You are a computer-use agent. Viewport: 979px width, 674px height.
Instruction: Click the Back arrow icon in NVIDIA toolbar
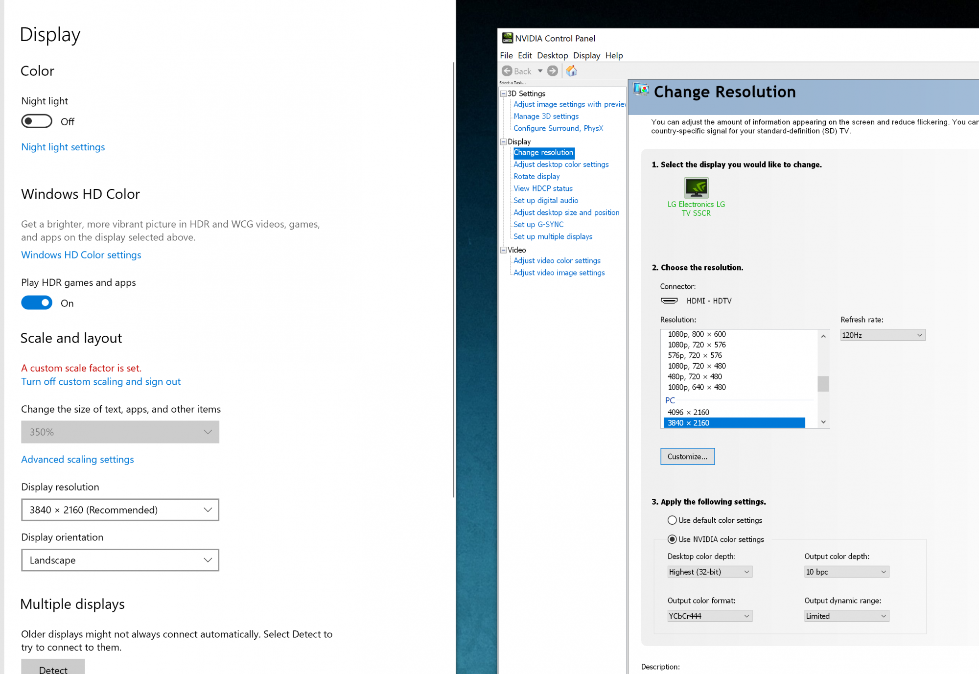click(507, 71)
